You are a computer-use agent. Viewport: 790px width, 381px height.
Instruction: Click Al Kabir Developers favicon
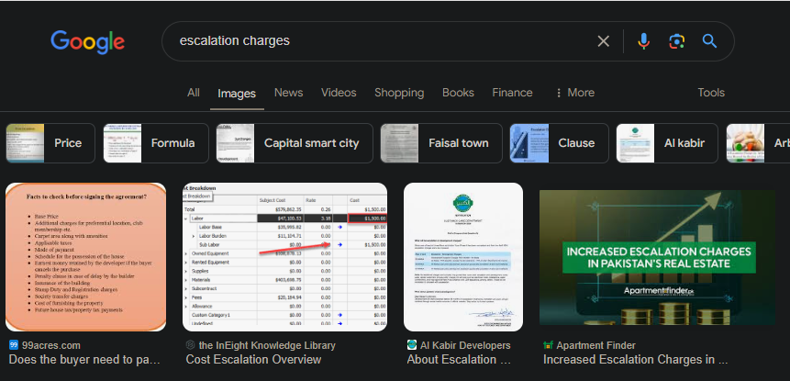[x=412, y=345]
